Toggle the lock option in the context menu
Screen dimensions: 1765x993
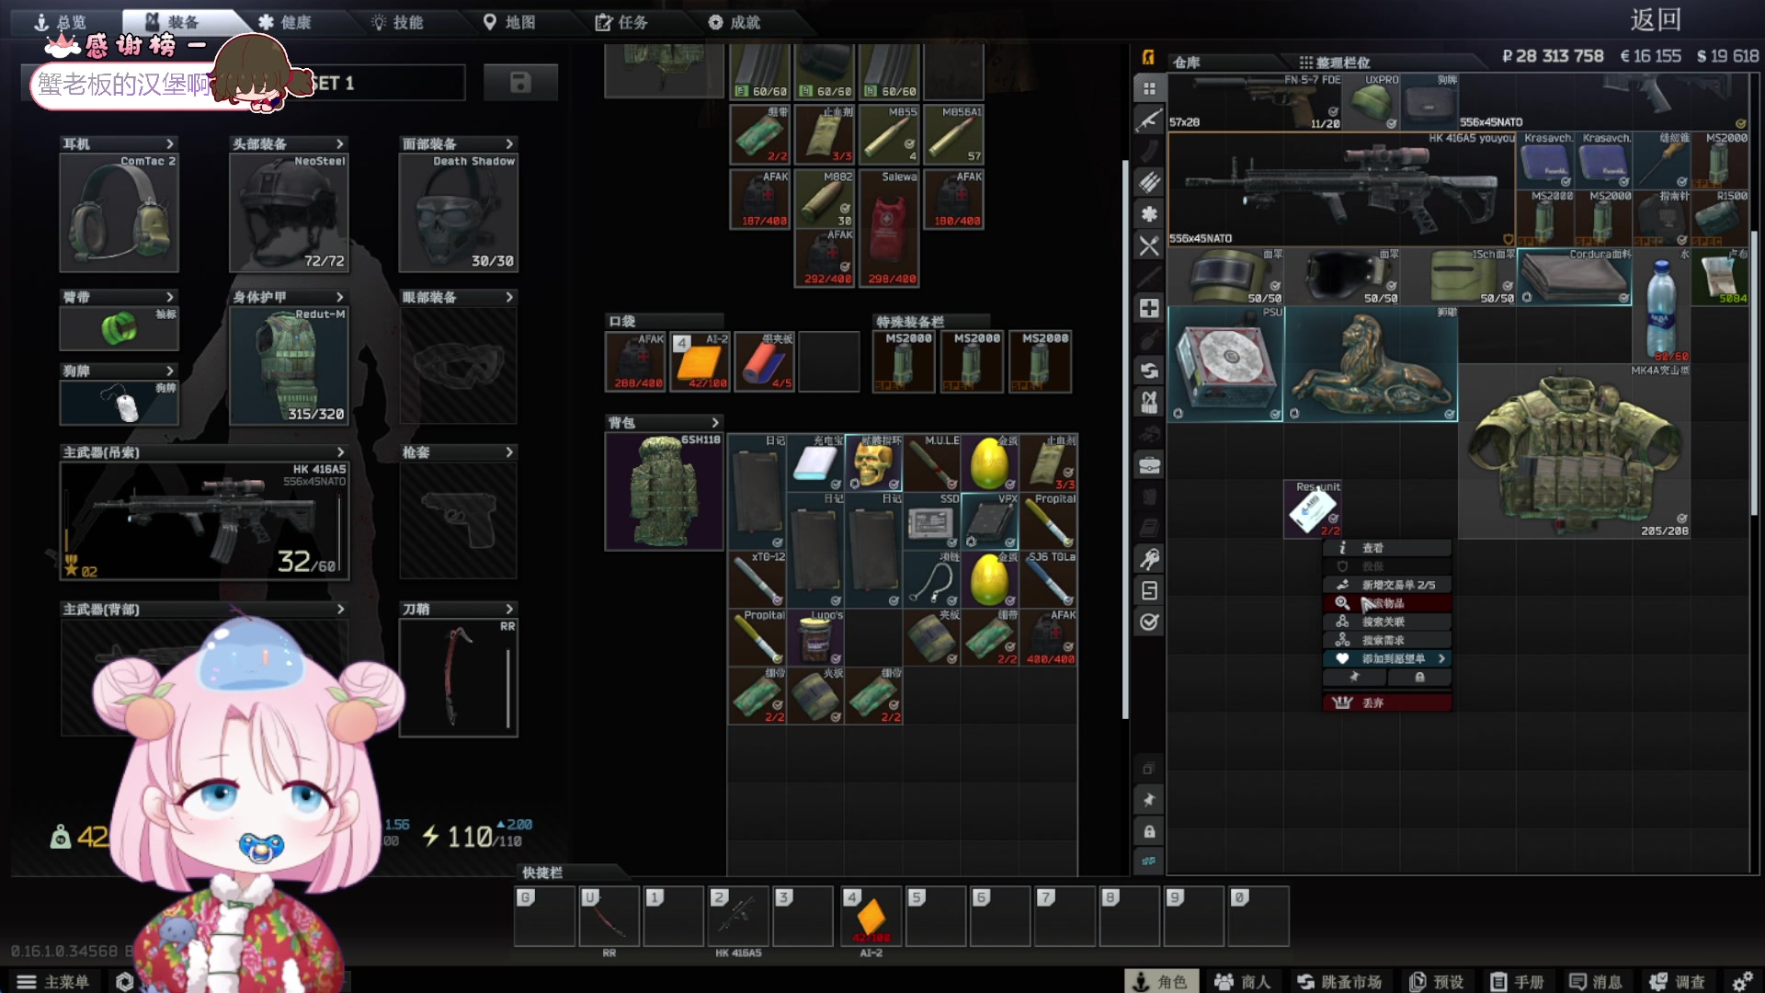[x=1419, y=677]
